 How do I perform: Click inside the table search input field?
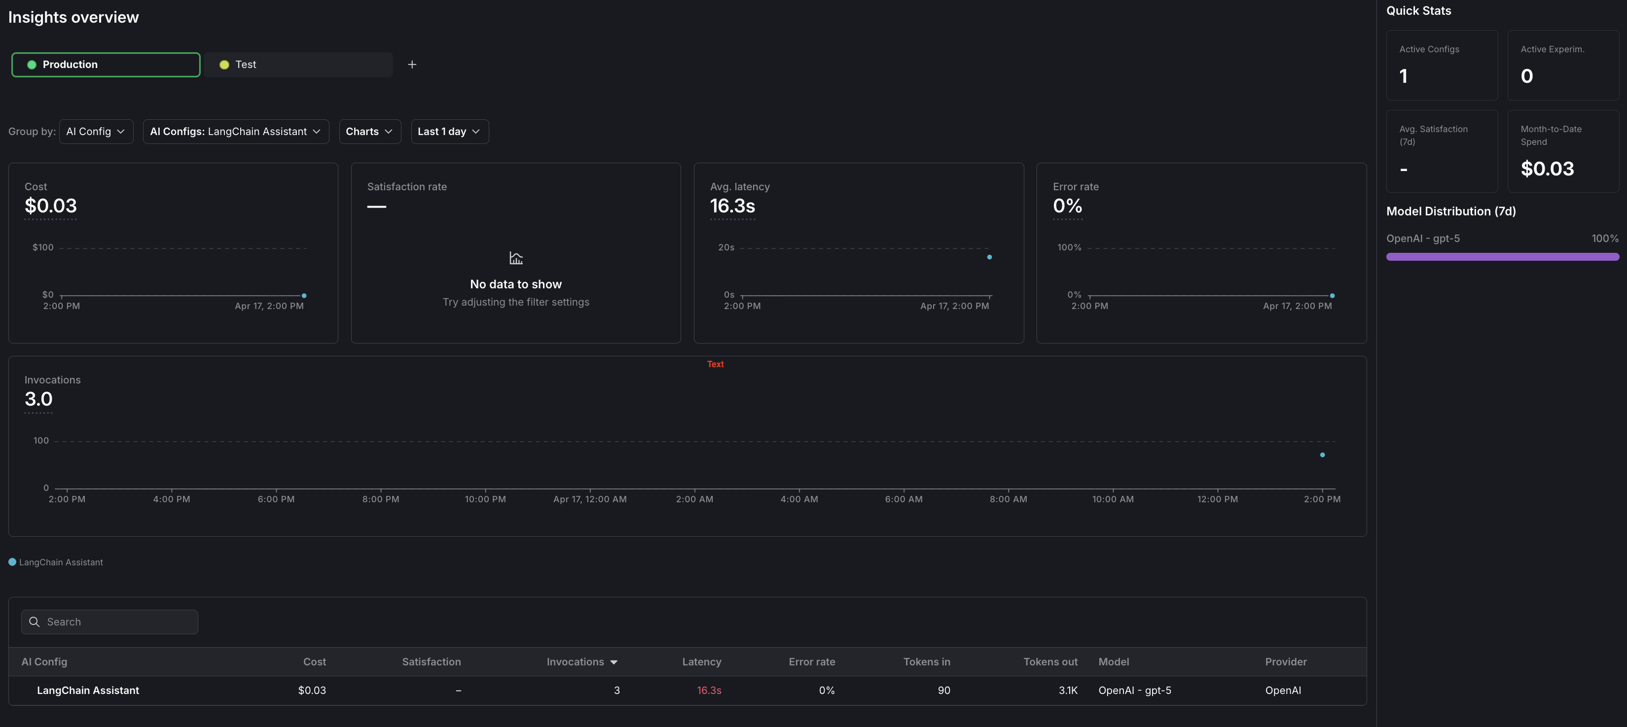(x=109, y=622)
